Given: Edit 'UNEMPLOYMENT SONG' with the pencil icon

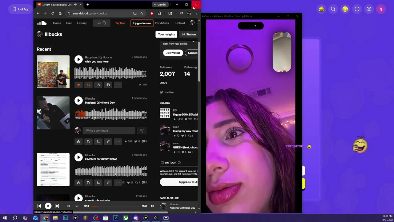Looking at the screenshot, I should 108,183.
